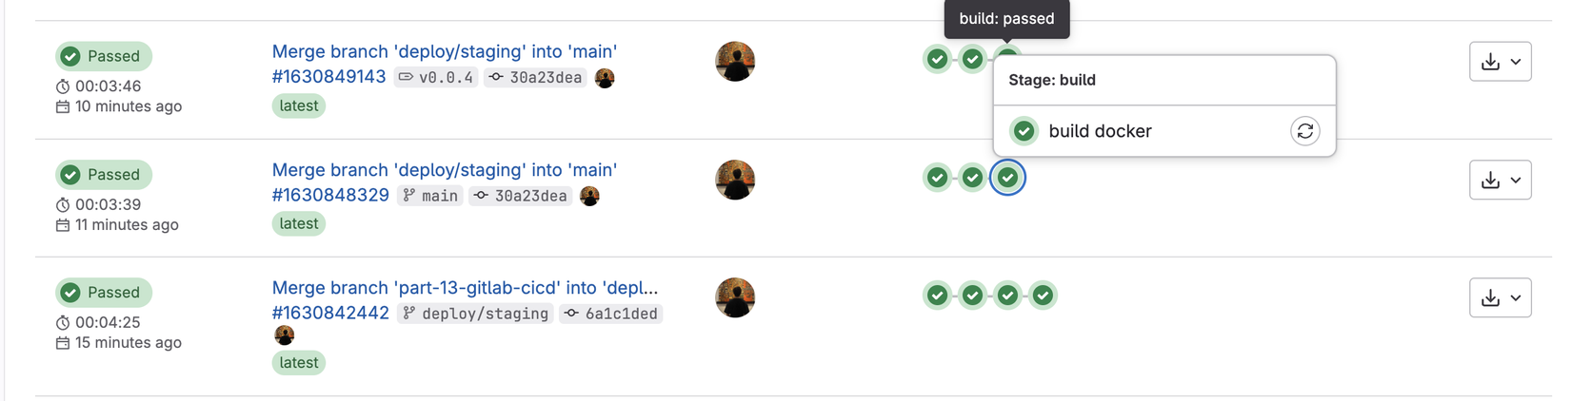1571x401 pixels.
Task: Click the build docker job name
Action: 1100,131
